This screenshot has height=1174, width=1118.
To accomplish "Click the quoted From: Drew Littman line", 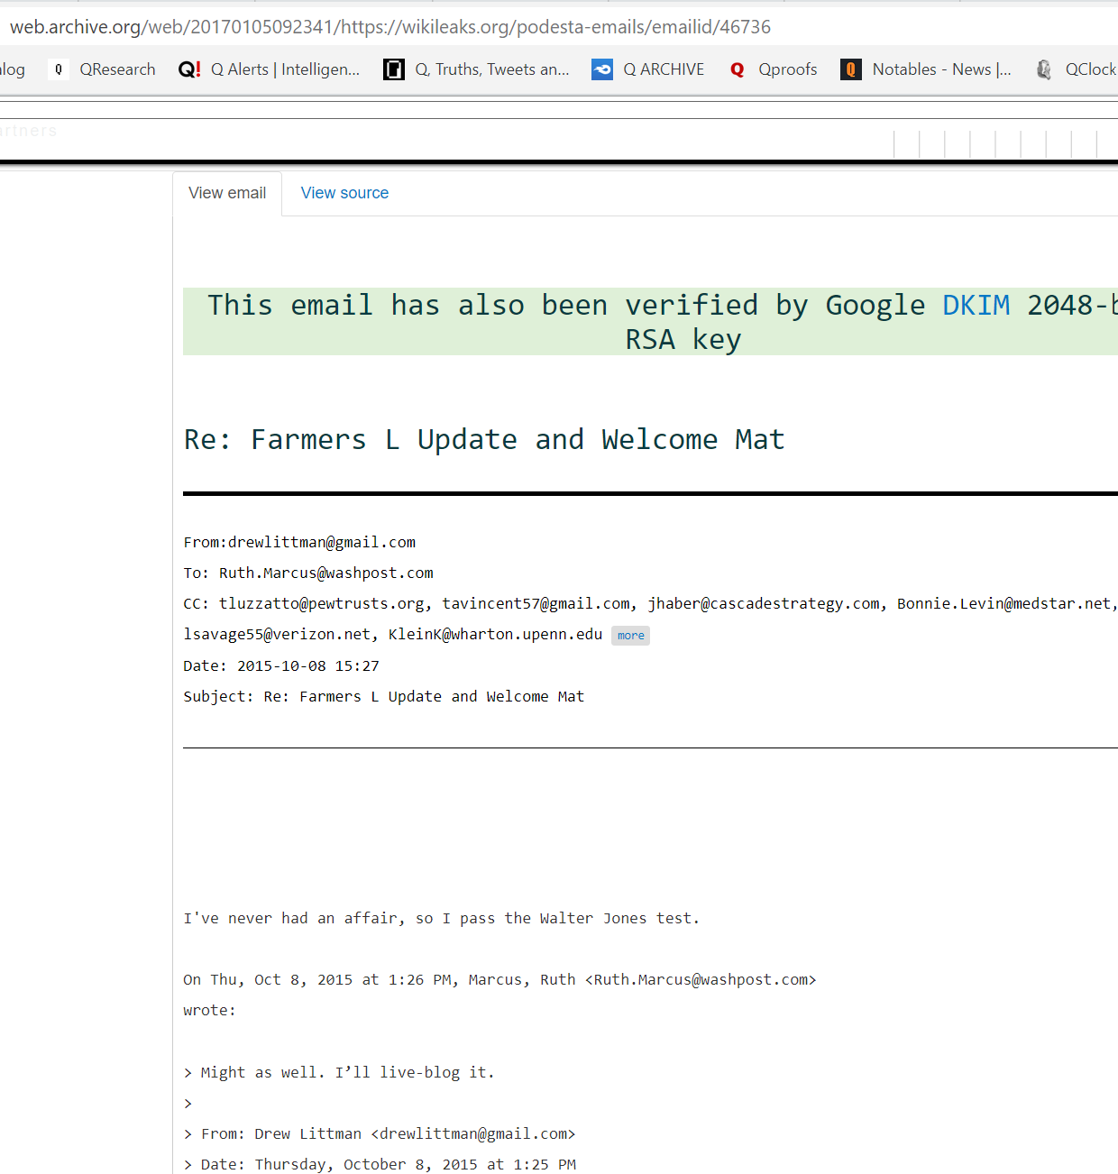I will 379,1134.
